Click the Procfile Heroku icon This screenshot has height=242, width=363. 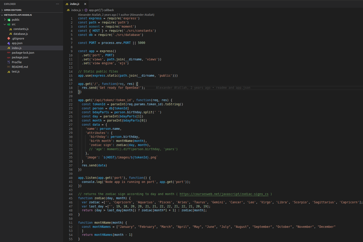(9, 62)
